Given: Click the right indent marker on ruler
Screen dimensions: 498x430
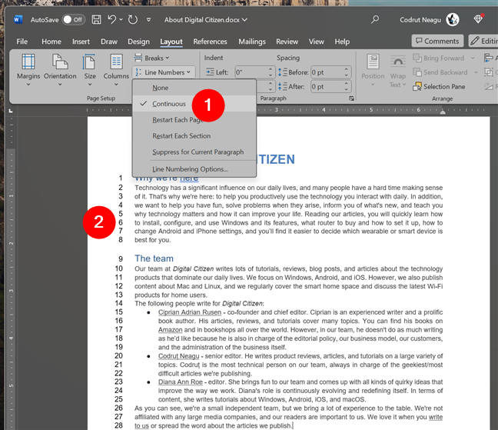Looking at the screenshot, I should click(x=443, y=112).
